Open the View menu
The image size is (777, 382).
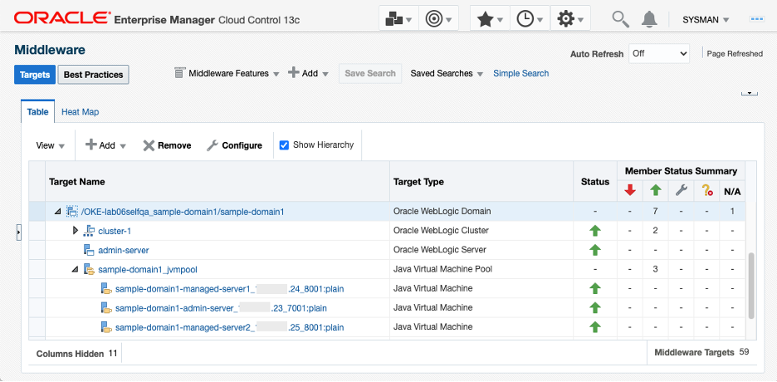coord(50,145)
